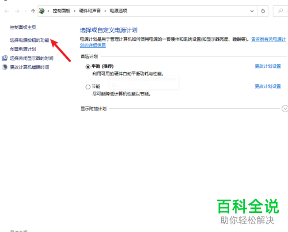The image size is (288, 232).
Task: Click the search box magnifier
Action: [281, 11]
